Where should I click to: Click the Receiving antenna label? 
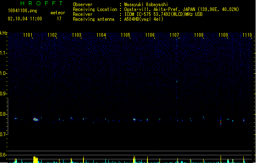(x=94, y=19)
